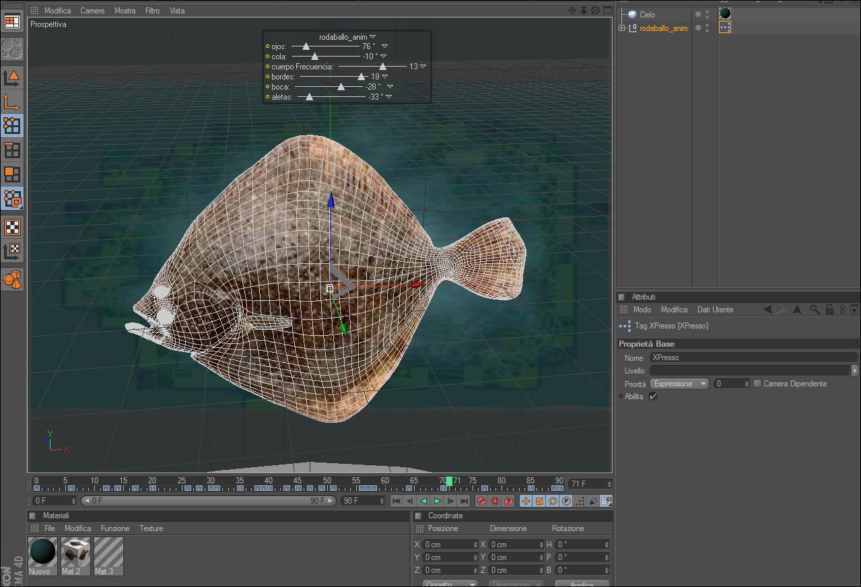
Task: Click the autokeying button in timeline
Action: point(495,501)
